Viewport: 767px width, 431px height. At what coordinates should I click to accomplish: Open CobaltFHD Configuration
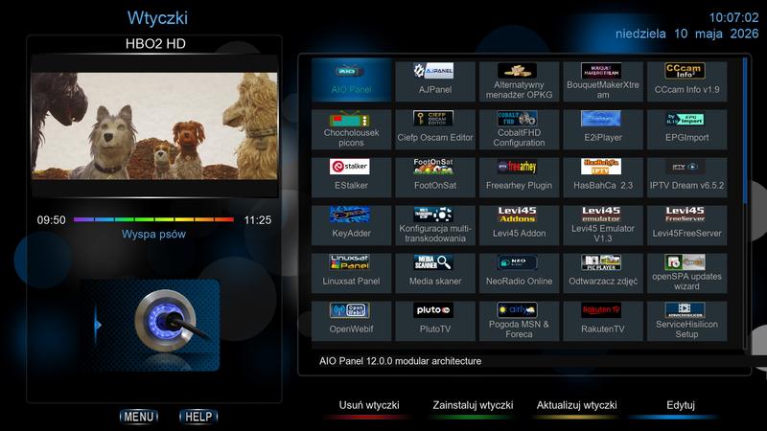519,129
